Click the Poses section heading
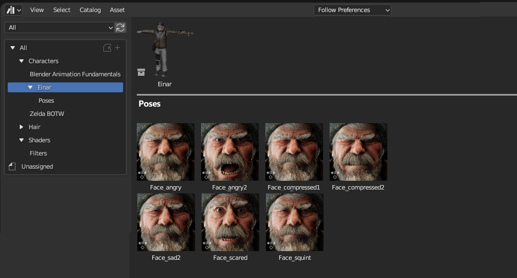Screen dimensions: 517x278 (149, 103)
